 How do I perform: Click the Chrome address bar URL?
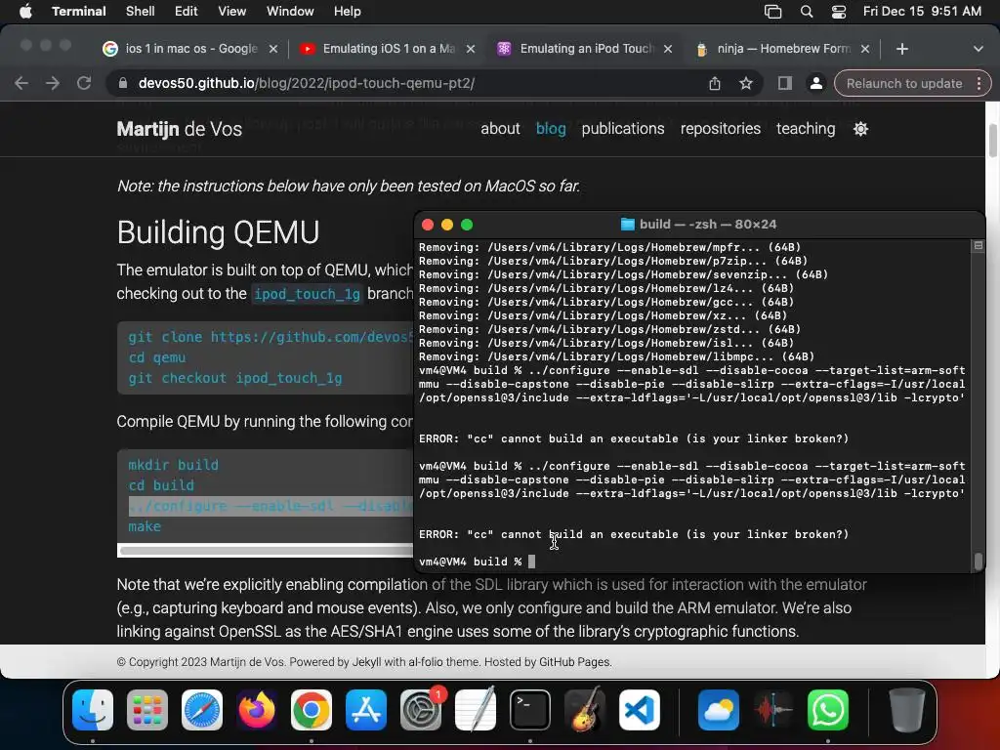pos(306,83)
